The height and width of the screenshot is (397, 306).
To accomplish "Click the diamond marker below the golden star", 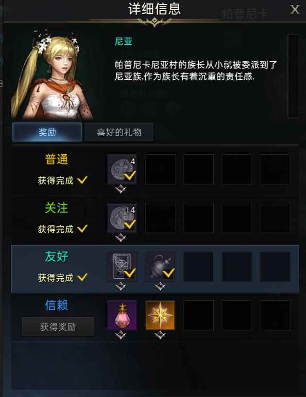I will [160, 335].
